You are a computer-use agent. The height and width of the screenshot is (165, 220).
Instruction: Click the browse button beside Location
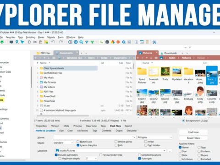(x=170, y=151)
